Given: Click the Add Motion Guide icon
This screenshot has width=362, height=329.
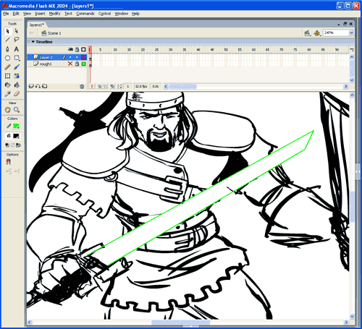Looking at the screenshot, I should coord(38,86).
